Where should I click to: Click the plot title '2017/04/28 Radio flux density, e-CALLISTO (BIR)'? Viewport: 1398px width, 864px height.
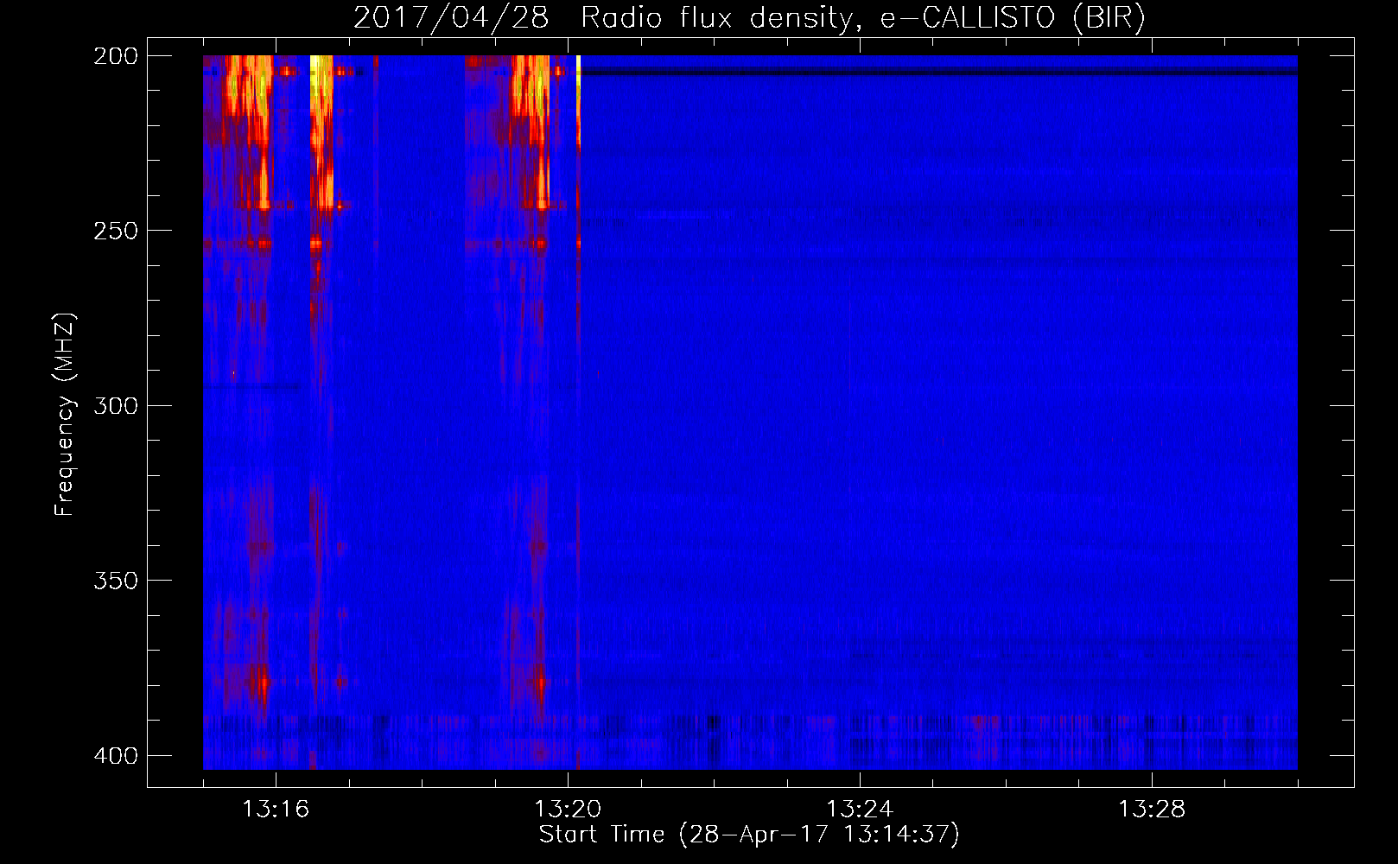[x=749, y=17]
